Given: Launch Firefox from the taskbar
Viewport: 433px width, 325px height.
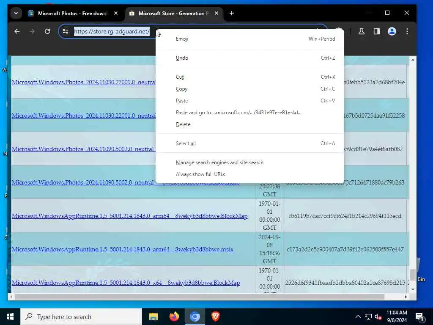Looking at the screenshot, I should (174, 317).
